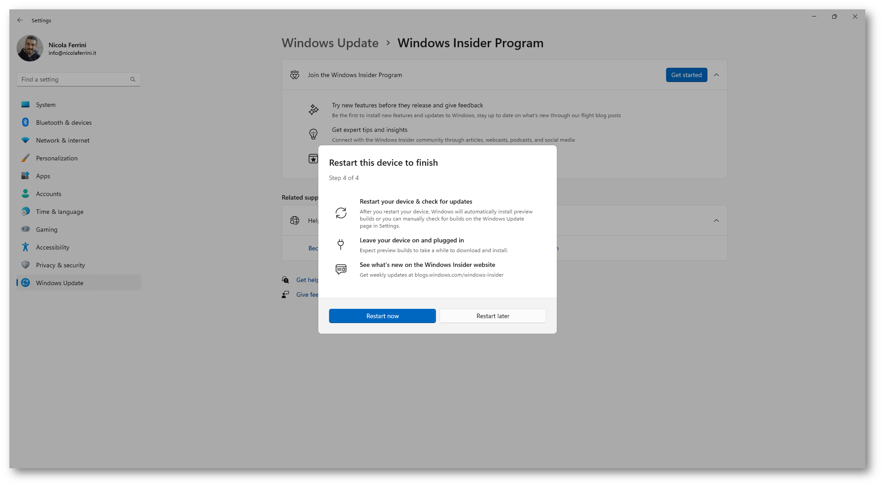Go back with the Settings back arrow
Image resolution: width=884 pixels, height=487 pixels.
[x=20, y=20]
